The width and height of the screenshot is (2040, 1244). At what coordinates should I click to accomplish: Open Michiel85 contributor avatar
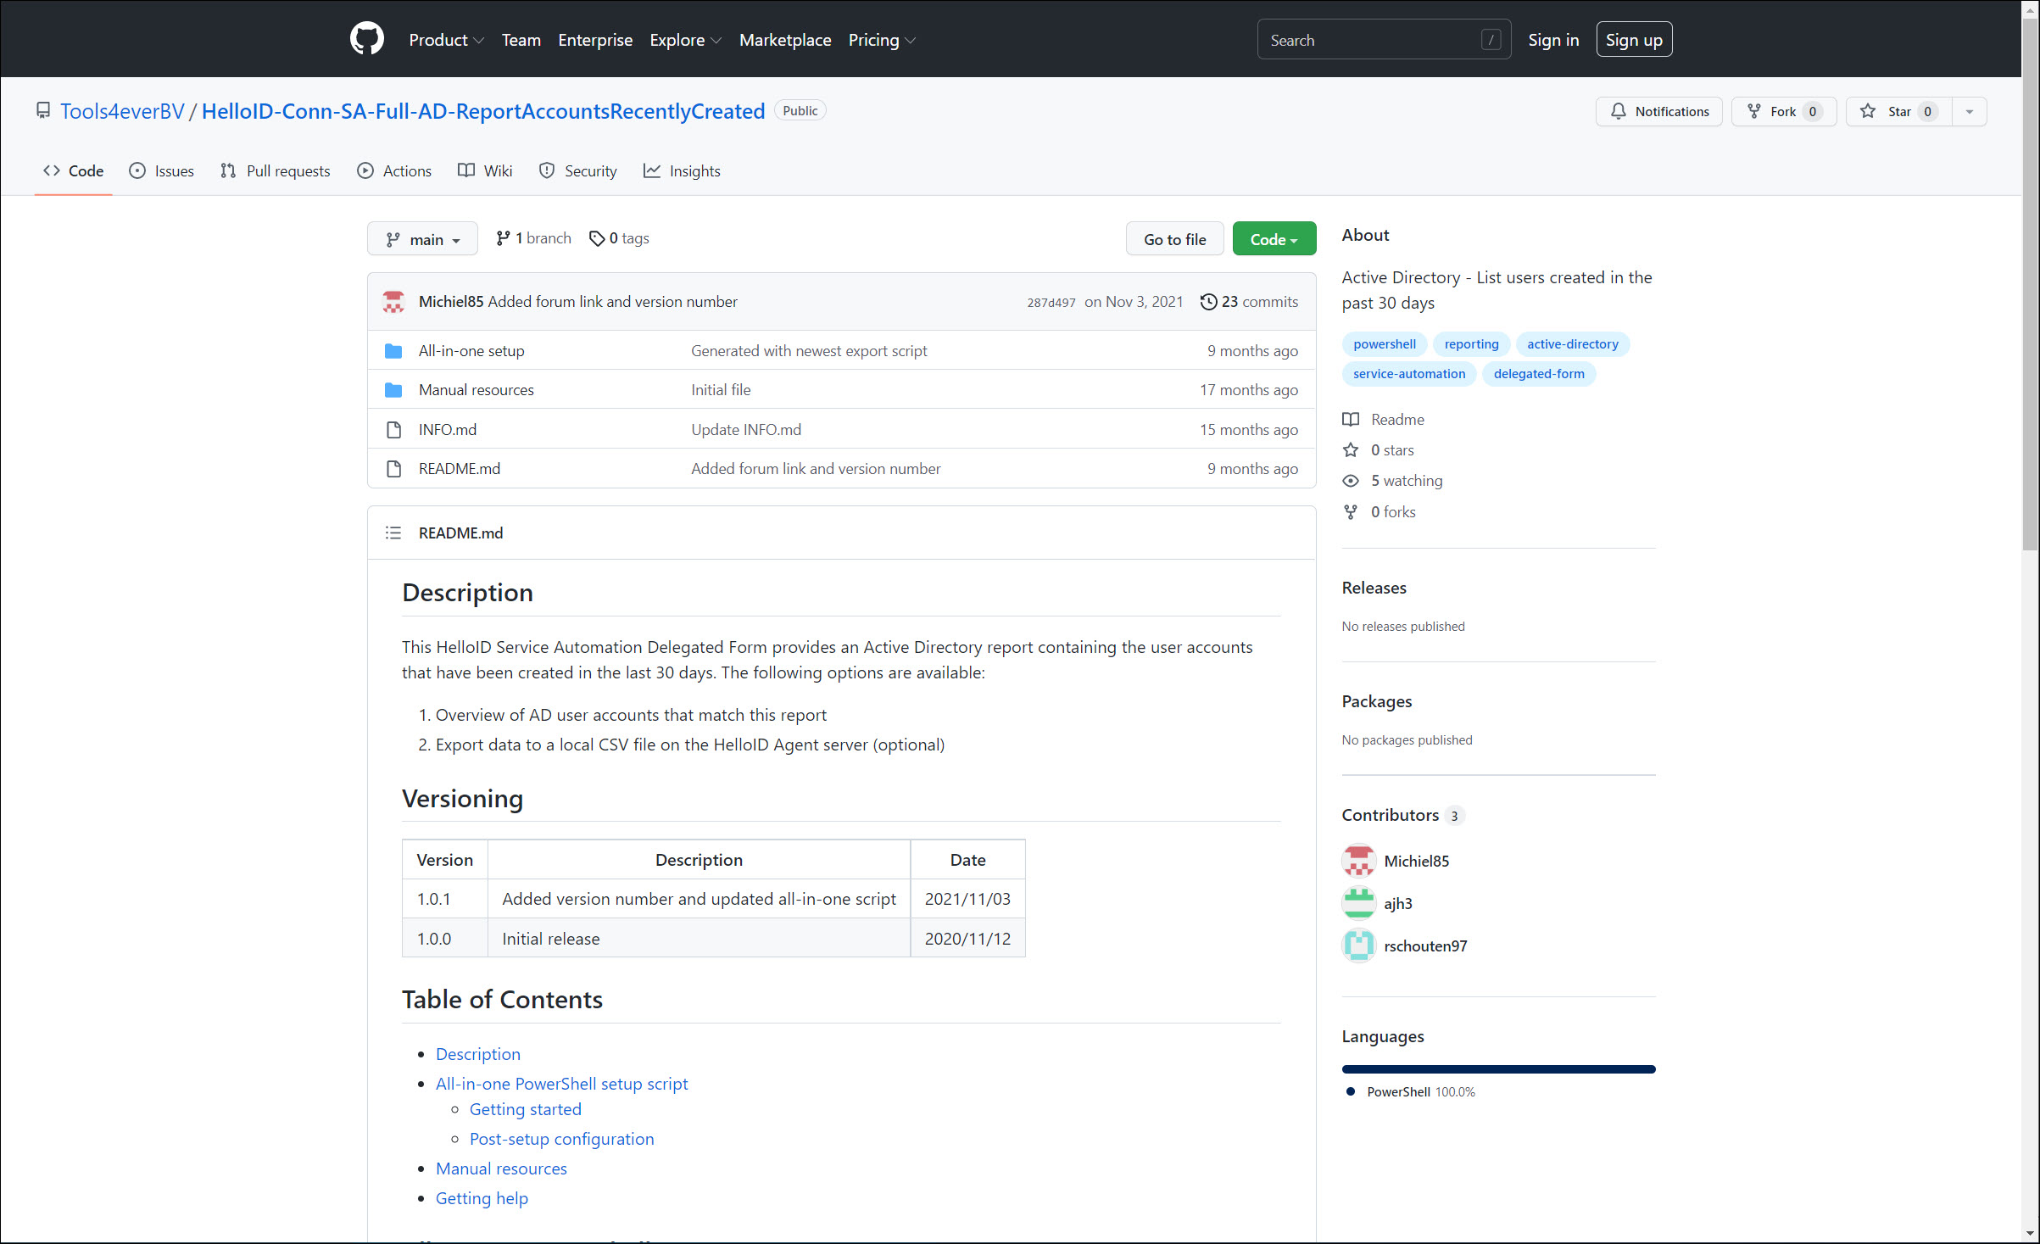pyautogui.click(x=1358, y=861)
